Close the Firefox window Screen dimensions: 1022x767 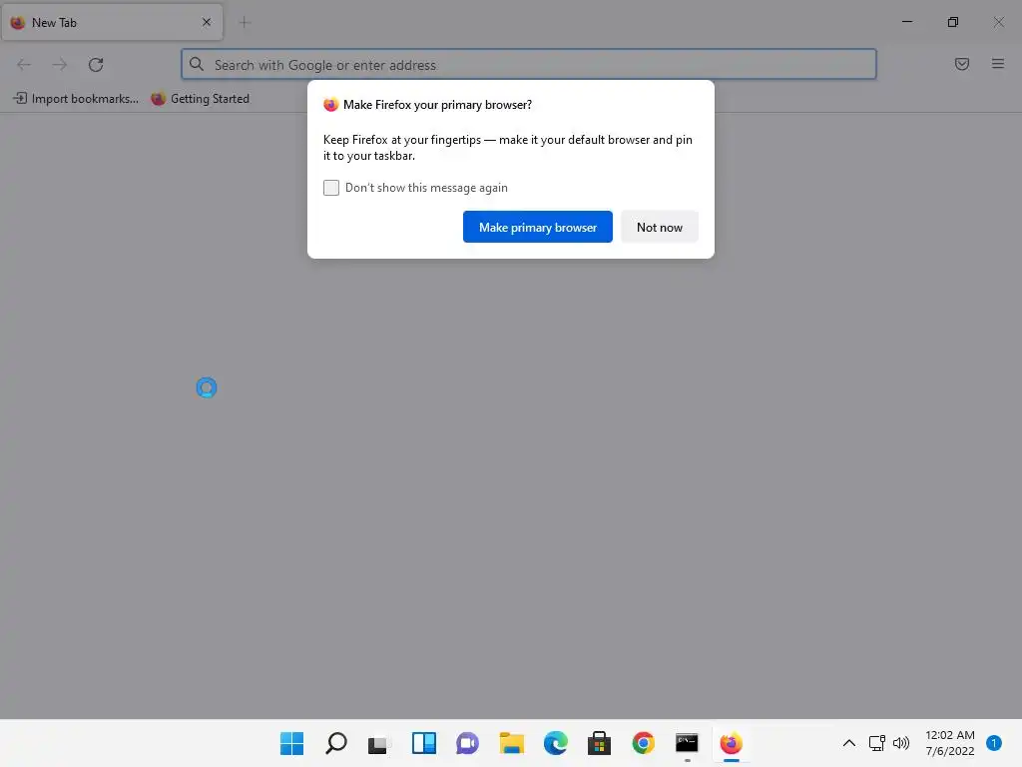(998, 22)
